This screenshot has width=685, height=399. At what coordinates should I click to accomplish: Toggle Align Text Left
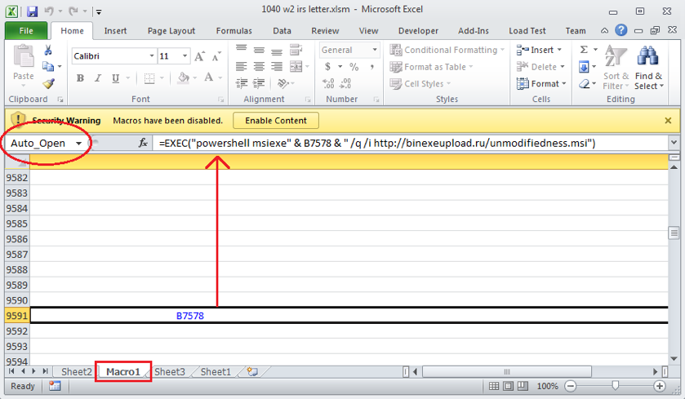click(241, 66)
